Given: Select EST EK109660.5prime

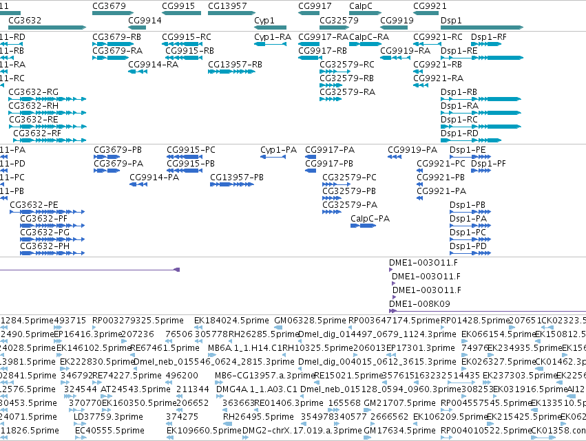Looking at the screenshot, I should (170, 438).
